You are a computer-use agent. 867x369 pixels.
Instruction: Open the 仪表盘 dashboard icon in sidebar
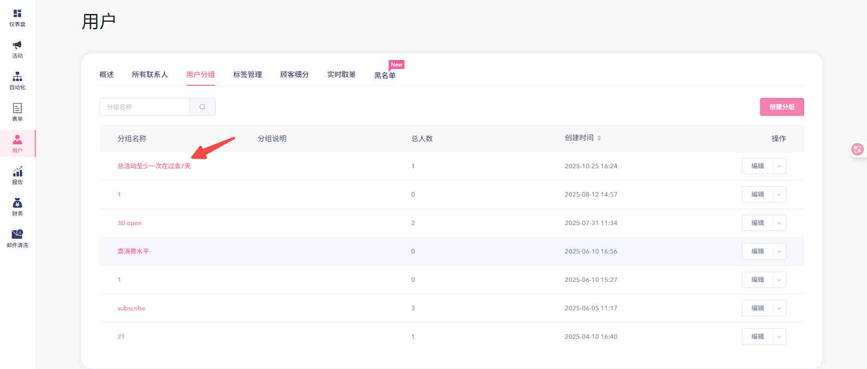[17, 14]
